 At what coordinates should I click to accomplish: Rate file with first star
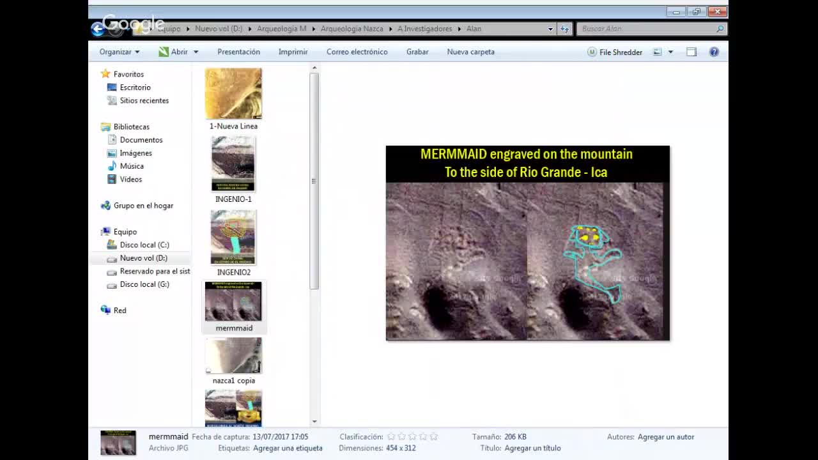coord(391,437)
